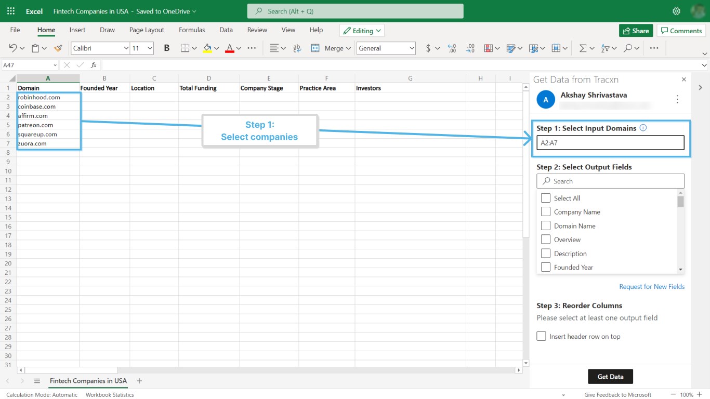
Task: Check the Description field
Action: pyautogui.click(x=546, y=253)
